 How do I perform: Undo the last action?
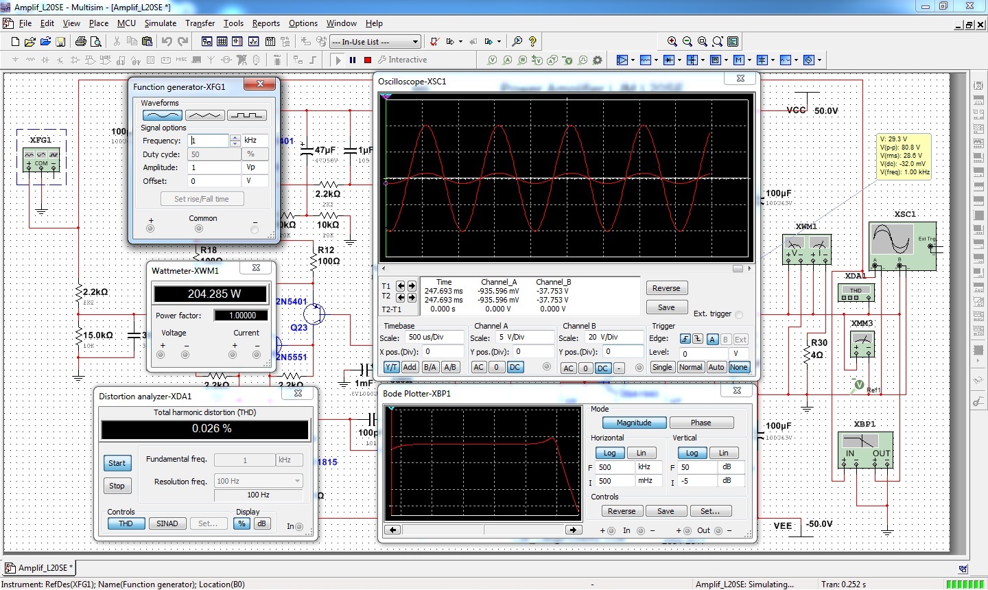167,42
